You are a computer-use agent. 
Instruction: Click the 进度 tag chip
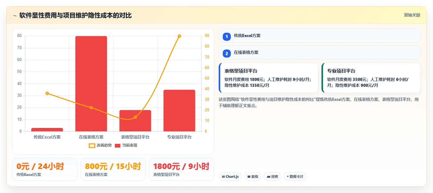pyautogui.click(x=272, y=177)
